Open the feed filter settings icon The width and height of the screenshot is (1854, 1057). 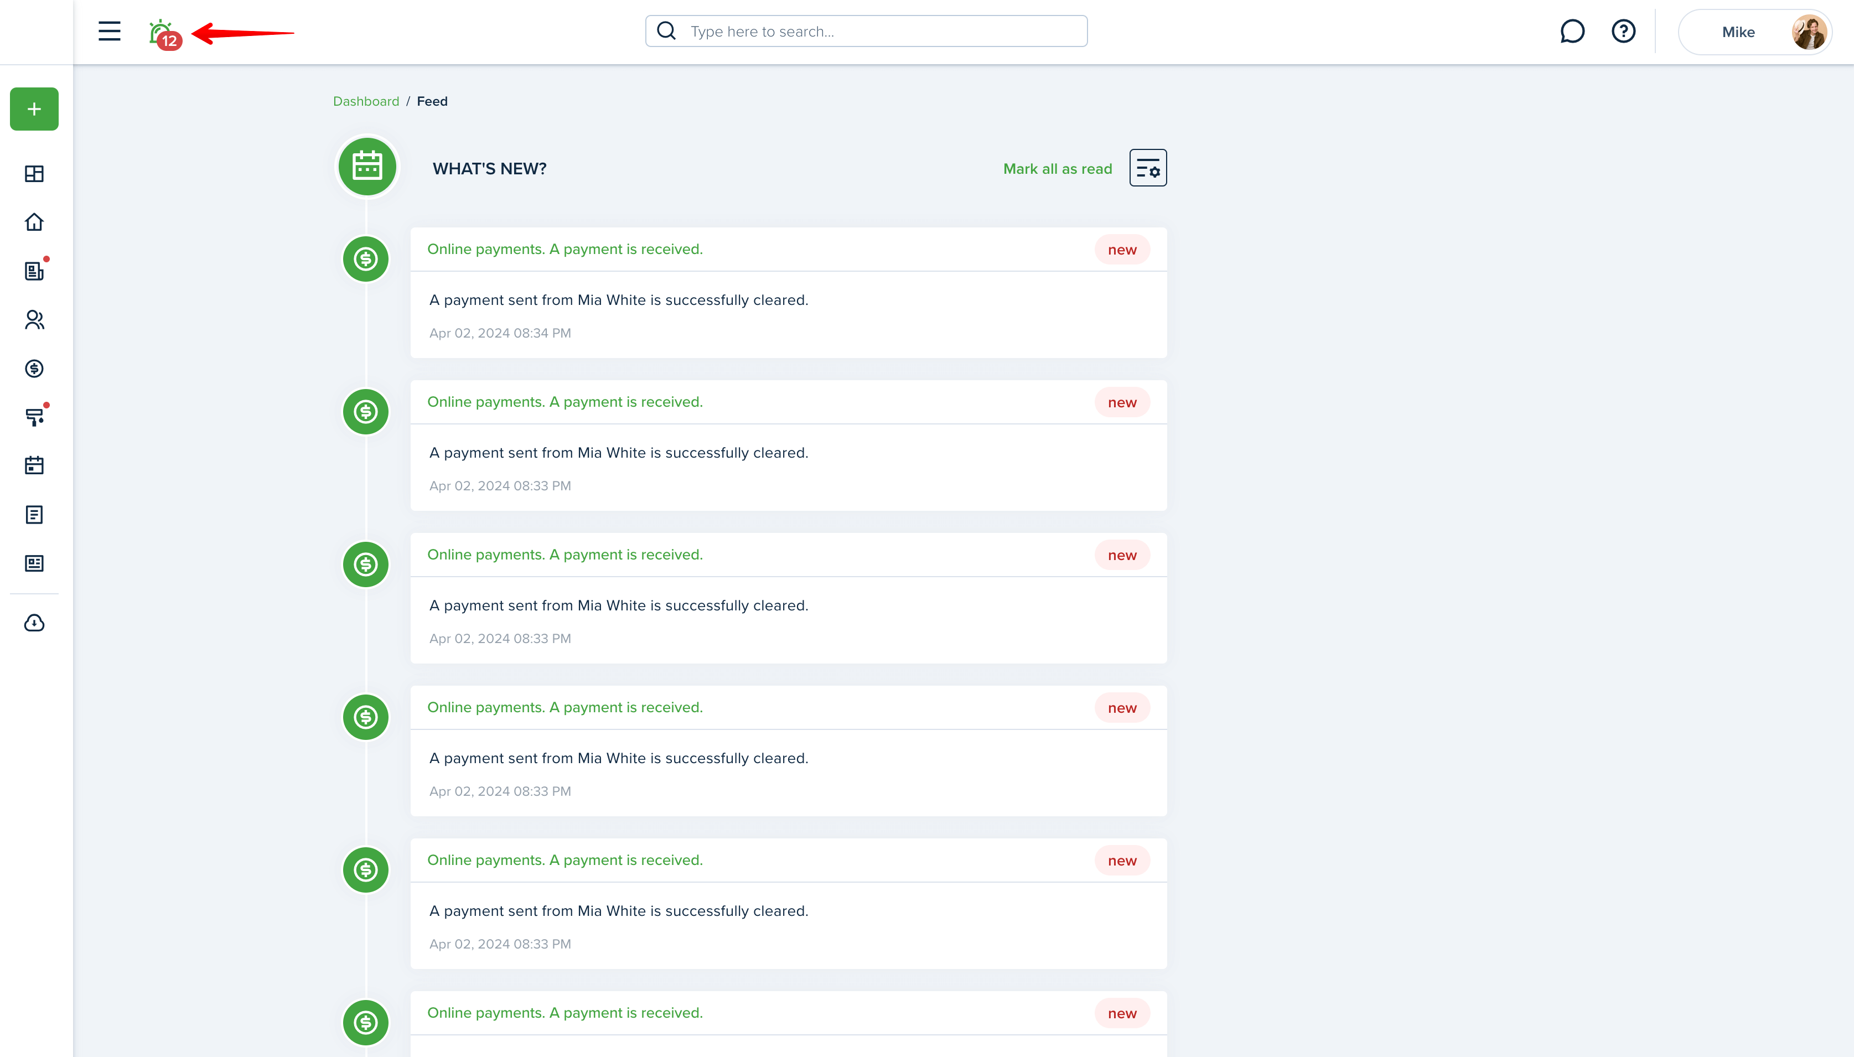(x=1148, y=168)
